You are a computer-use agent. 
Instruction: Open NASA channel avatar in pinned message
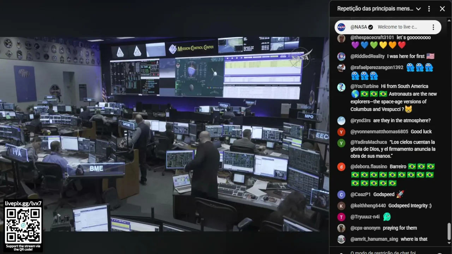point(341,27)
